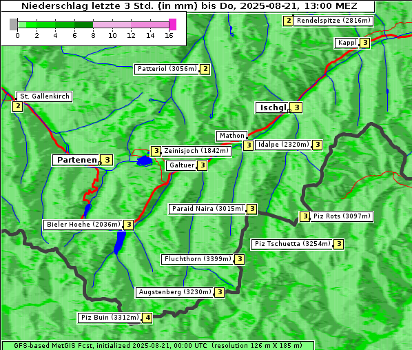The image size is (412, 350).
Task: Select the Rendelspitze (2816m) label
Action: [x=333, y=21]
